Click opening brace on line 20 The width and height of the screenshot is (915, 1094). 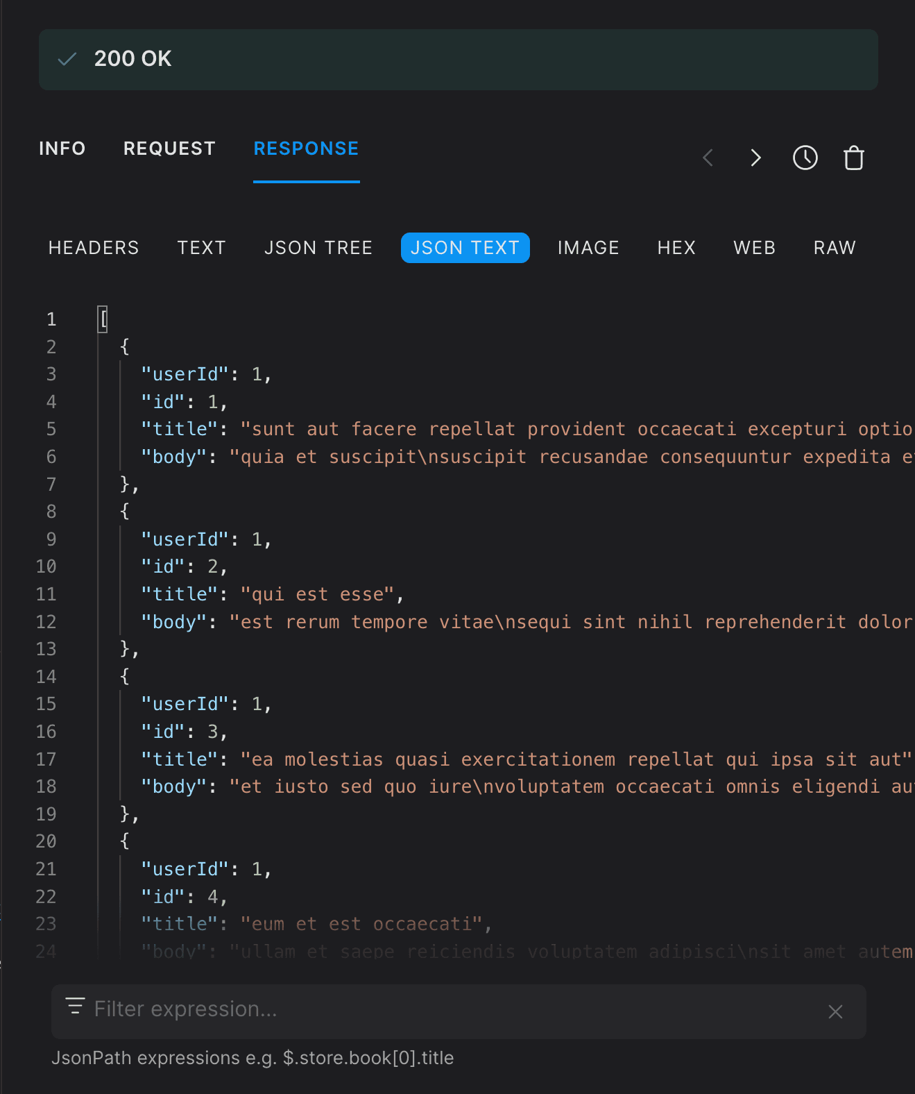pos(125,841)
